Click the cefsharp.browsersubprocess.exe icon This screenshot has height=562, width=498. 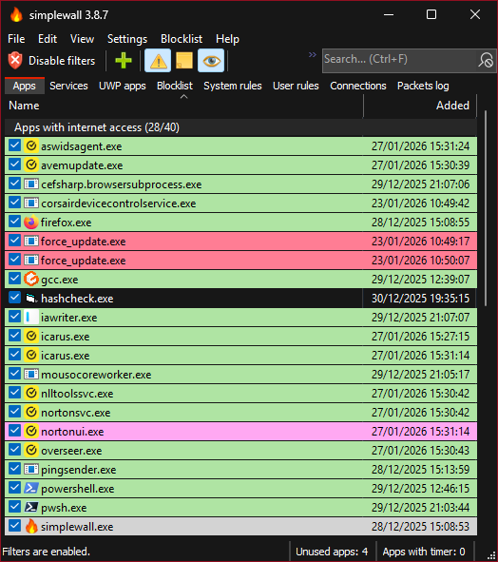(31, 184)
